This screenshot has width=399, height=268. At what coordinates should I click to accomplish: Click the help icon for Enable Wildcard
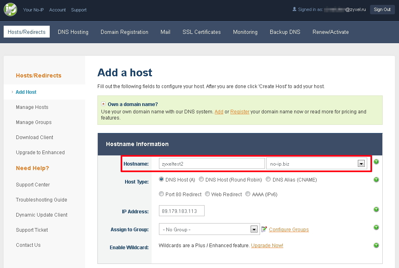[x=376, y=245]
